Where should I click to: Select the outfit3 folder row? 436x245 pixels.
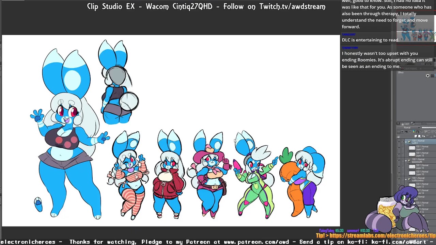pyautogui.click(x=420, y=142)
